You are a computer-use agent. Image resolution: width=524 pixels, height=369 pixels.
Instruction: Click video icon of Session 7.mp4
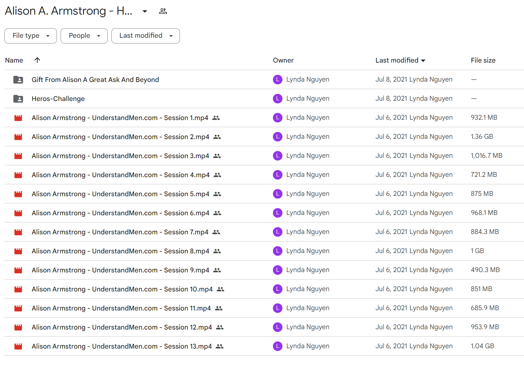(18, 232)
